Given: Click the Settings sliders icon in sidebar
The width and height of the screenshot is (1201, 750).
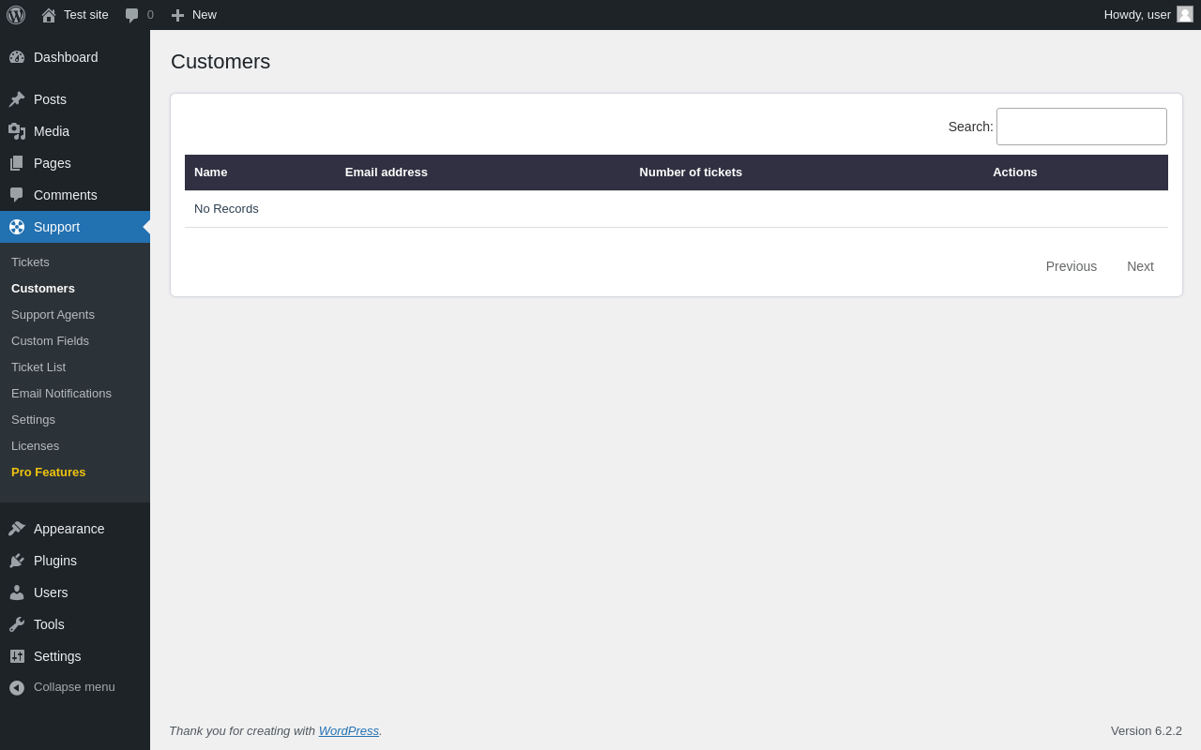Looking at the screenshot, I should point(17,656).
